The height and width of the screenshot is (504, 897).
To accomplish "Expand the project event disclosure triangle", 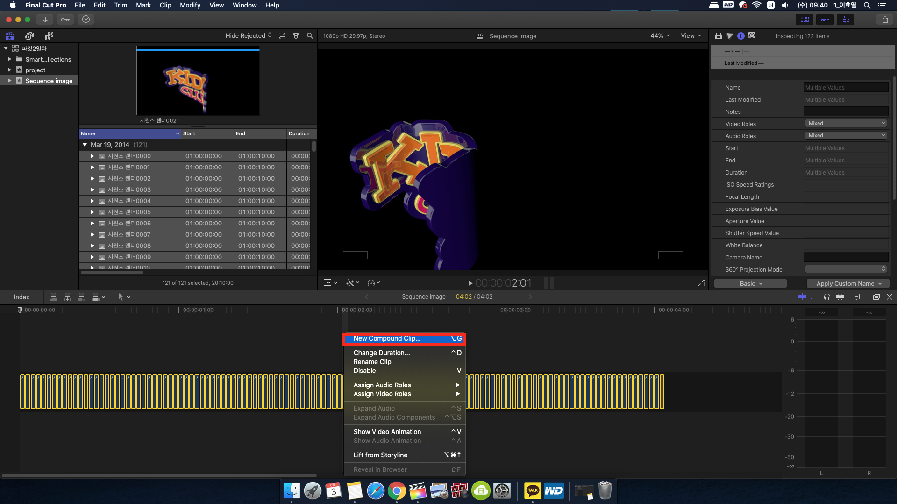I will [9, 70].
